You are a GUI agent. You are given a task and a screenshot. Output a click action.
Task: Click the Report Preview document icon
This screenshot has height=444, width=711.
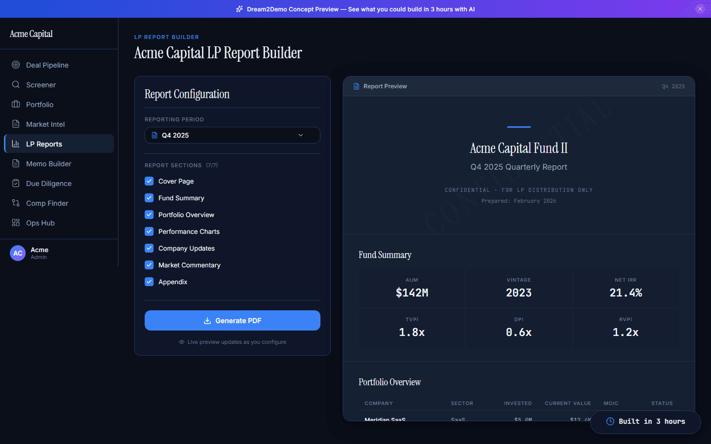pyautogui.click(x=356, y=86)
